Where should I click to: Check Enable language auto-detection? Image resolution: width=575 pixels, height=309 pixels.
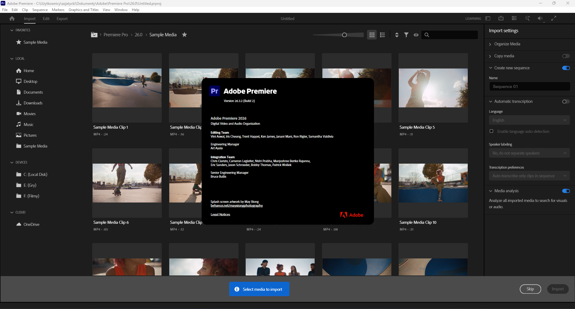tap(491, 131)
